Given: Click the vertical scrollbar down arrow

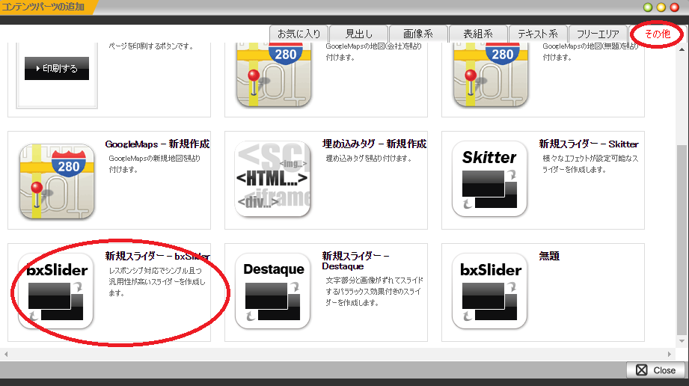Looking at the screenshot, I should click(x=682, y=340).
